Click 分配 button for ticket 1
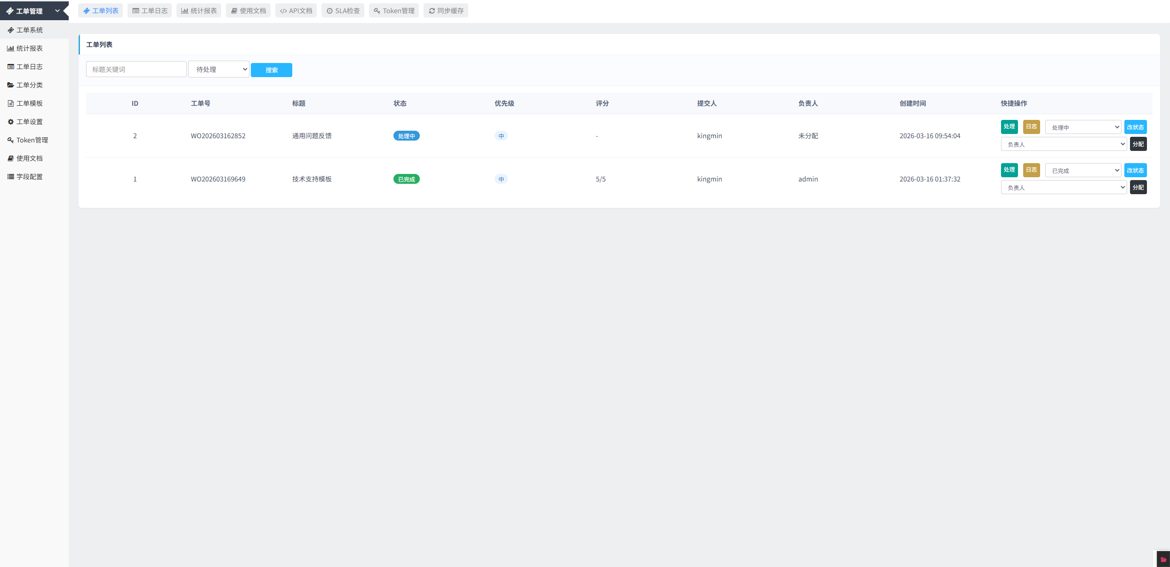Image resolution: width=1170 pixels, height=567 pixels. (x=1138, y=188)
